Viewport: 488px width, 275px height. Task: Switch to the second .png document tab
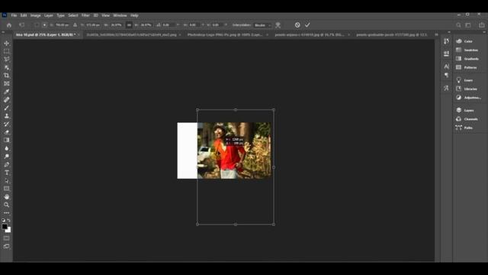pyautogui.click(x=132, y=35)
